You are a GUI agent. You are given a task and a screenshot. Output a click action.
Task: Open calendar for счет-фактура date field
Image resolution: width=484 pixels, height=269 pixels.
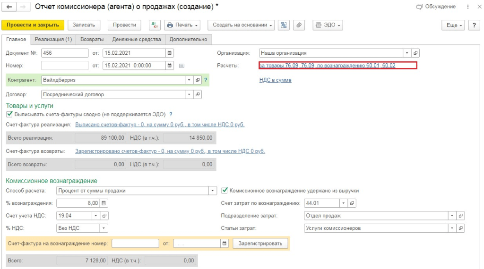tap(224, 244)
